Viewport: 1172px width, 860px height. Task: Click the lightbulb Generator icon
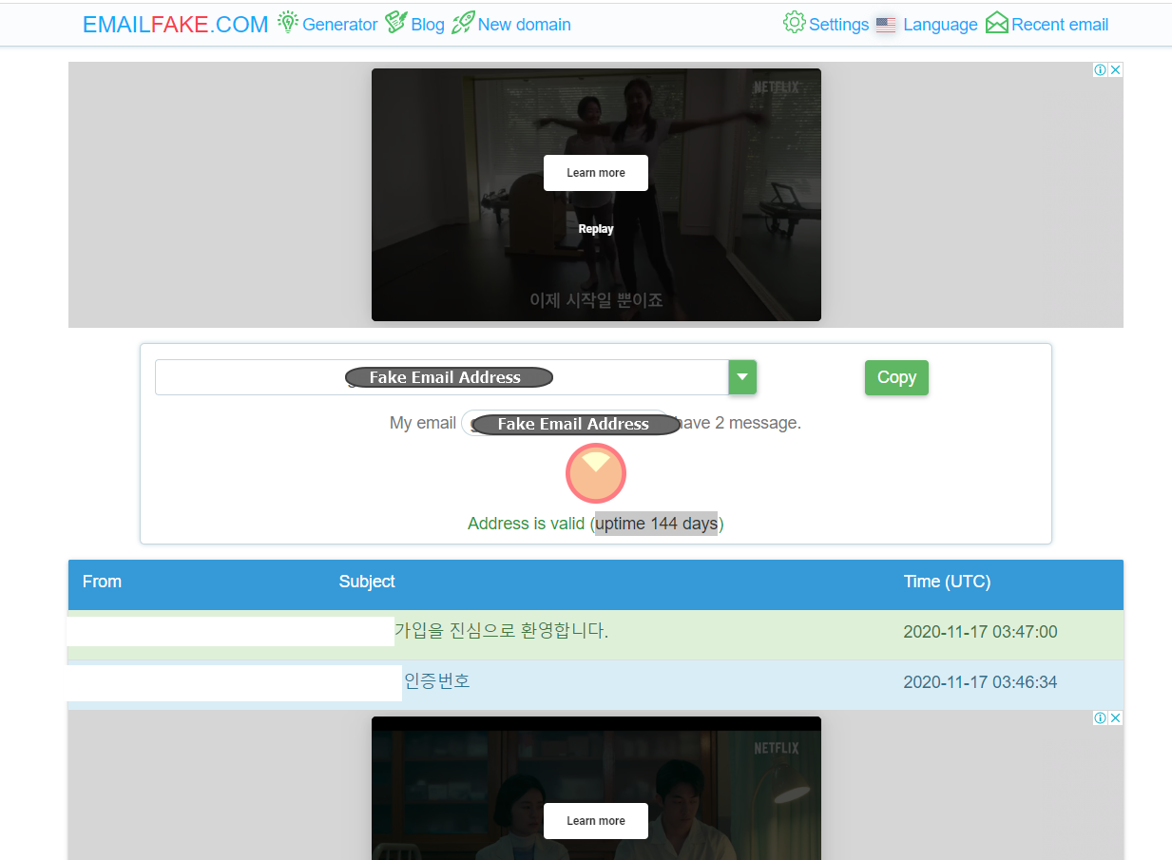[287, 23]
